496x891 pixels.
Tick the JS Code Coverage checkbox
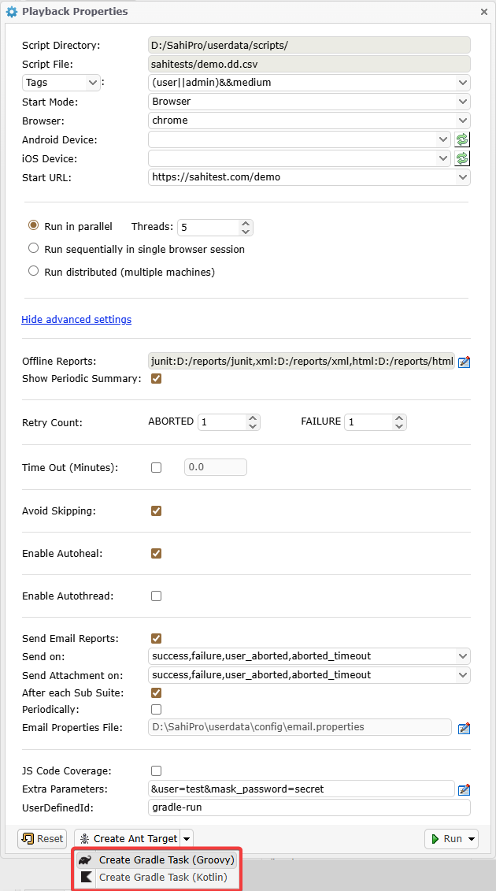tap(156, 770)
